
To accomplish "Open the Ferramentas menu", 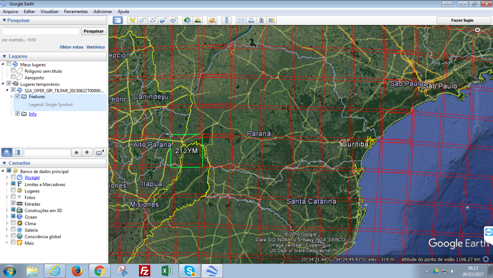I will pos(76,11).
